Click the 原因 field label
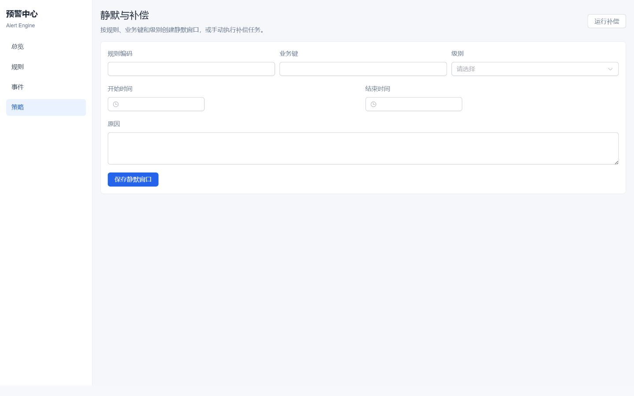634x396 pixels. (114, 124)
